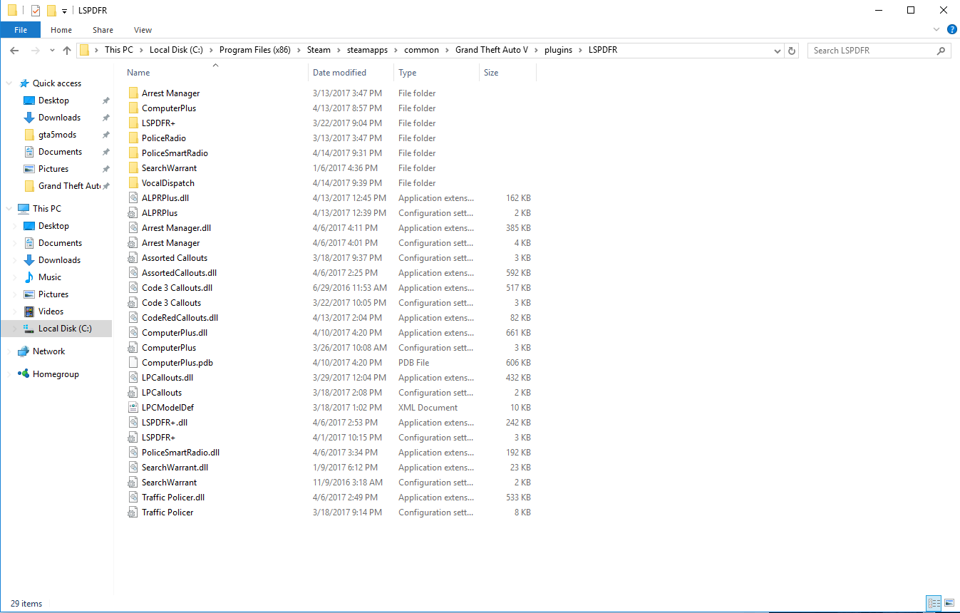The height and width of the screenshot is (613, 960).
Task: Select the PoliceSmartRadio folder icon
Action: (x=133, y=153)
